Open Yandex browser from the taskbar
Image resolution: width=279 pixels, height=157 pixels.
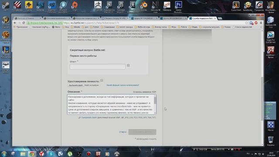click(x=42, y=154)
